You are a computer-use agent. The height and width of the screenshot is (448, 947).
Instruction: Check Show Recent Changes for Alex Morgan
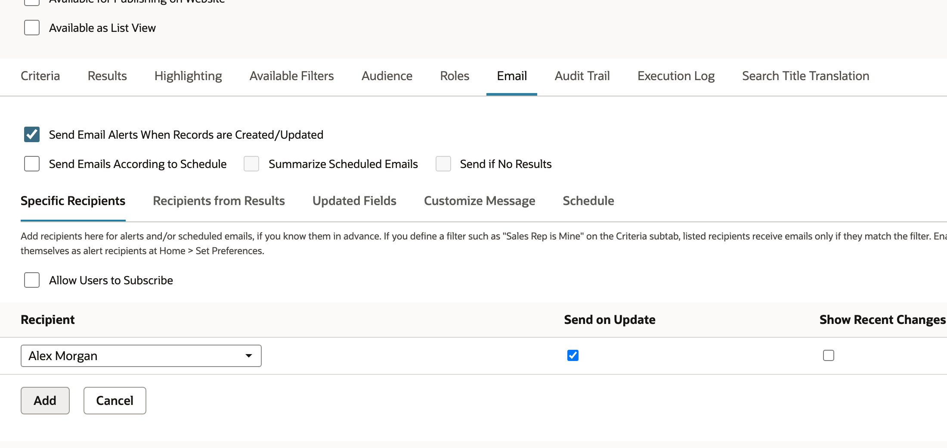click(829, 355)
